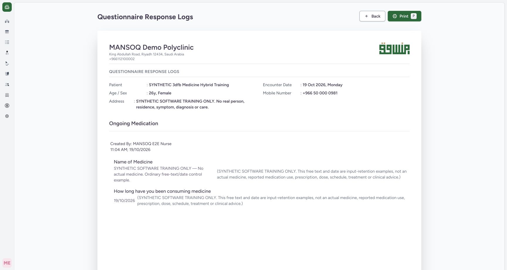This screenshot has height=270, width=507.
Task: Click mobile number +966 50 000 0981
Action: tap(320, 93)
